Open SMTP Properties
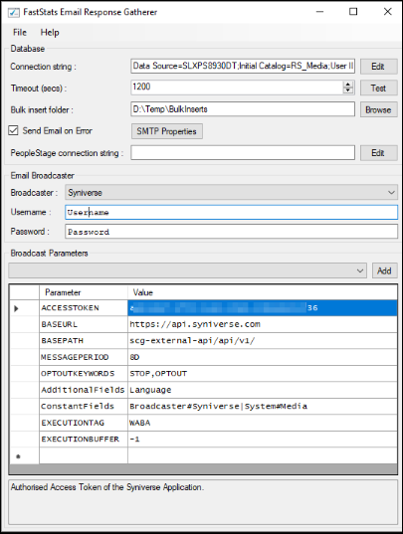Screen dimensions: 403x534 [167, 131]
